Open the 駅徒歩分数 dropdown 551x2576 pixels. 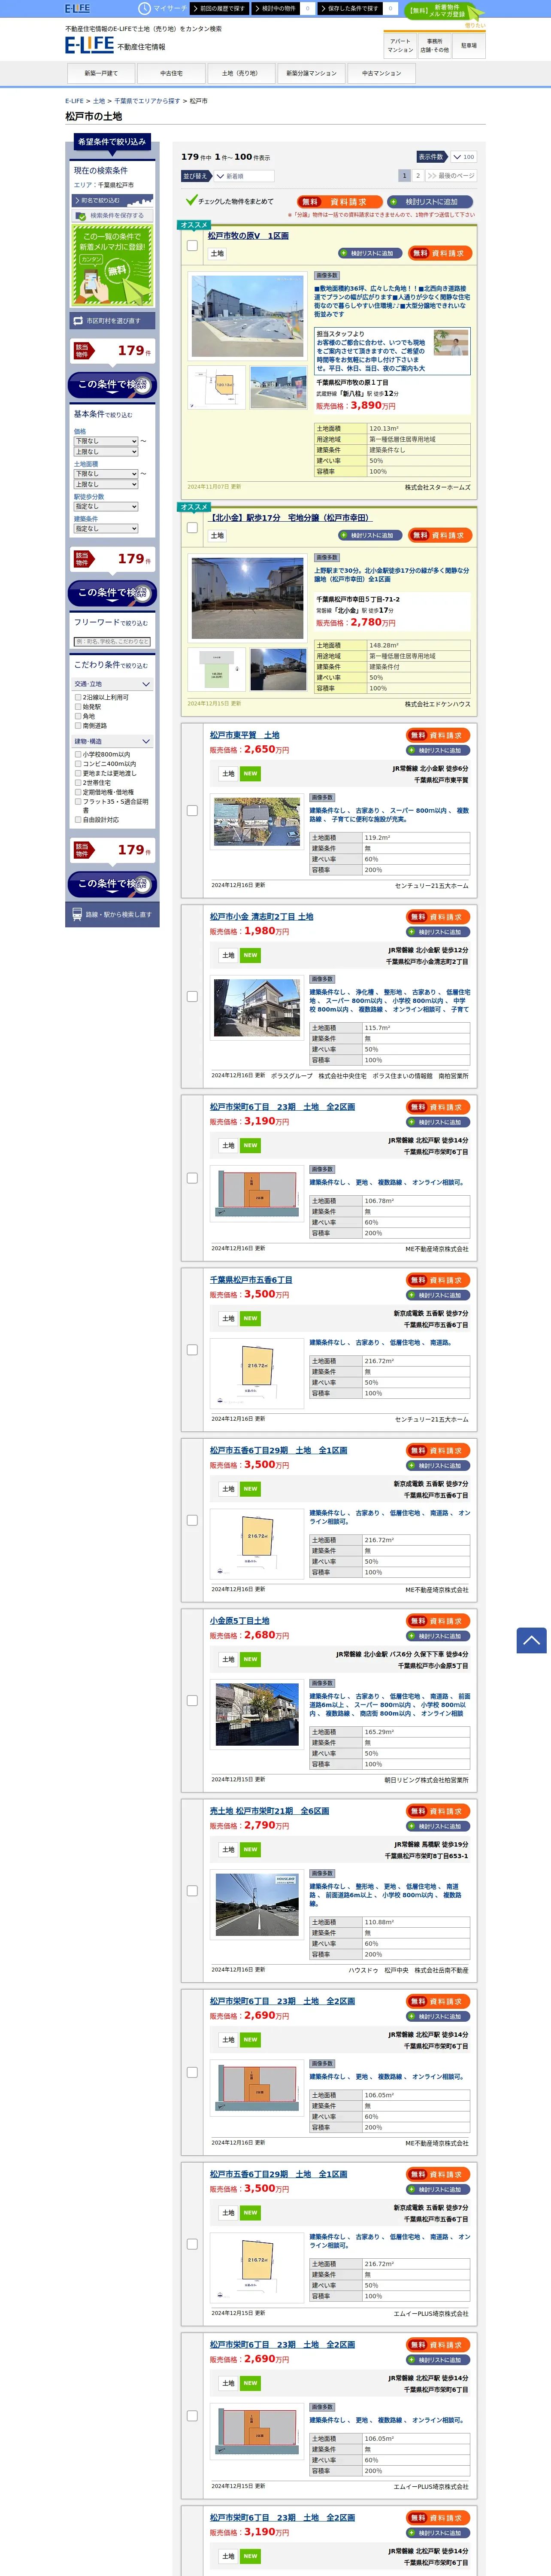click(x=105, y=507)
